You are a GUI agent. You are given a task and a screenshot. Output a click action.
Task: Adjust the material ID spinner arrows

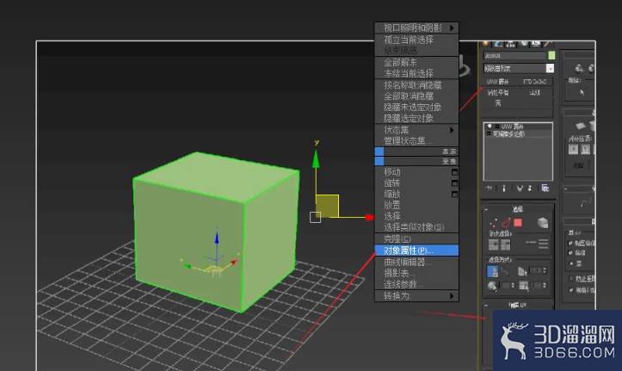pos(545,270)
